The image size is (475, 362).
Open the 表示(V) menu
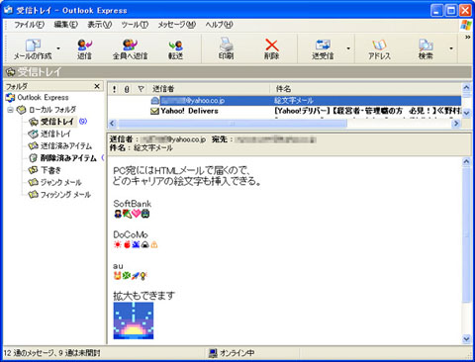coord(100,25)
